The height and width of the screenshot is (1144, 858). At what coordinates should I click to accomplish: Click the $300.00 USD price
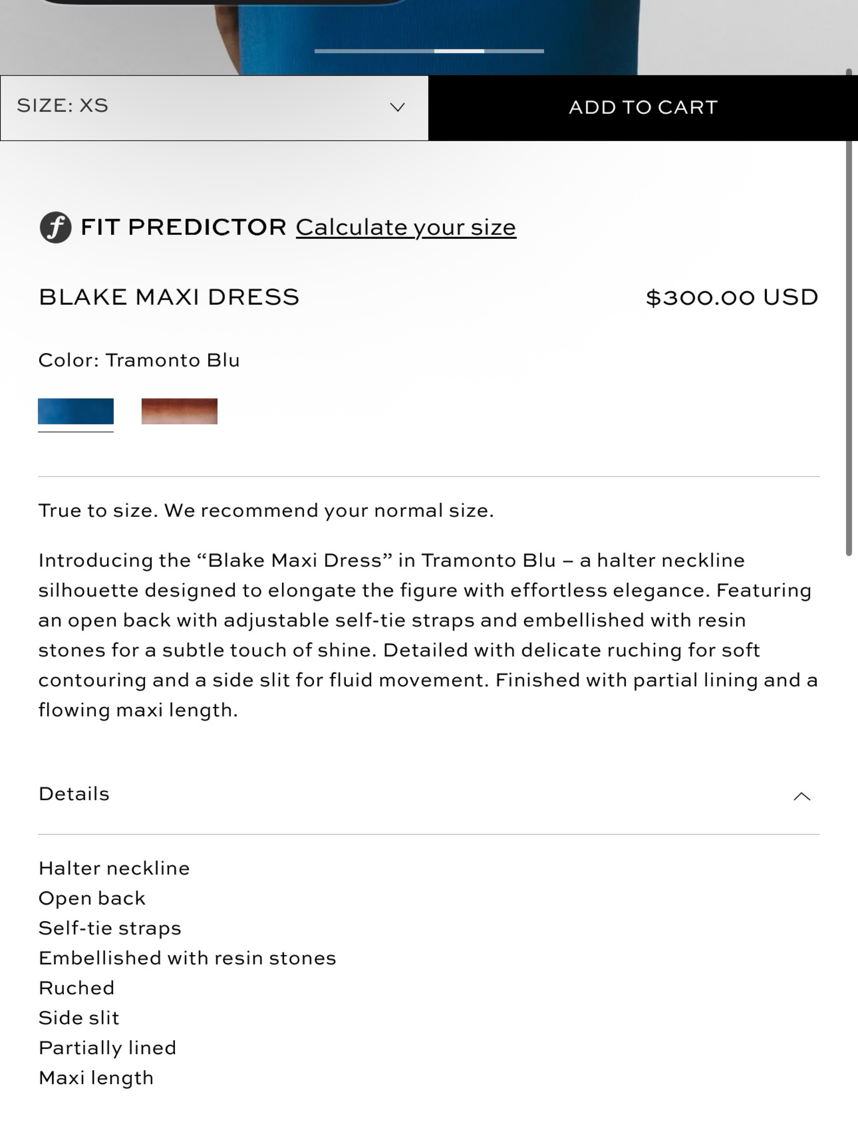point(732,297)
